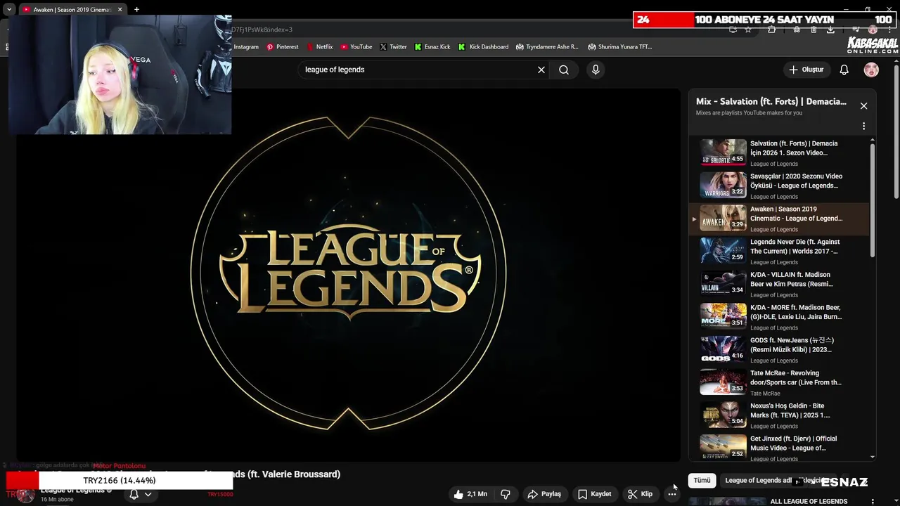Close the Mix playlist panel
The image size is (900, 506).
tap(863, 106)
